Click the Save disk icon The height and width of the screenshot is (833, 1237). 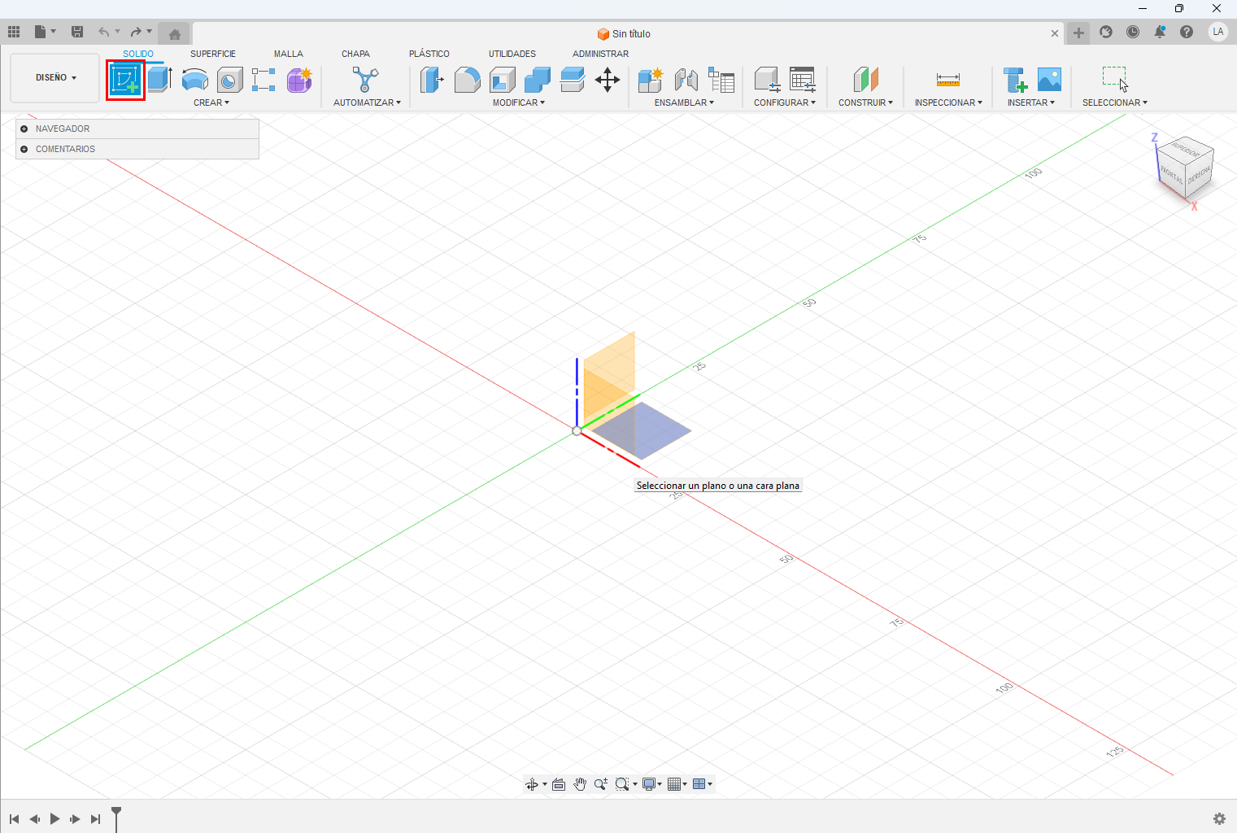coord(77,32)
